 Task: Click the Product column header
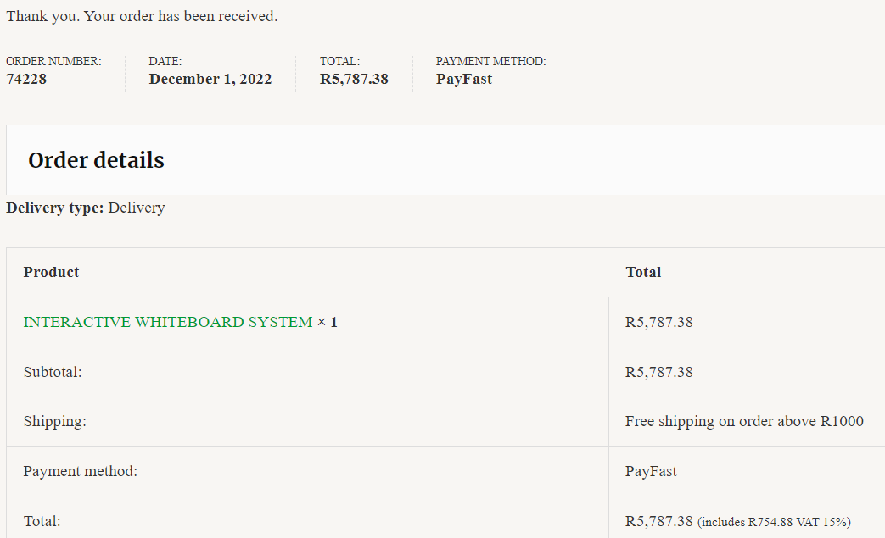click(51, 272)
